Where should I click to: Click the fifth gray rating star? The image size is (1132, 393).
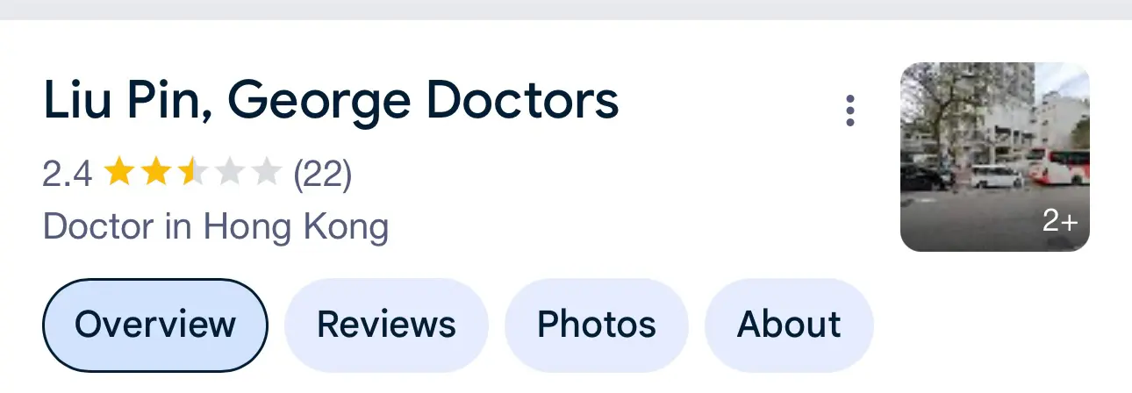265,173
